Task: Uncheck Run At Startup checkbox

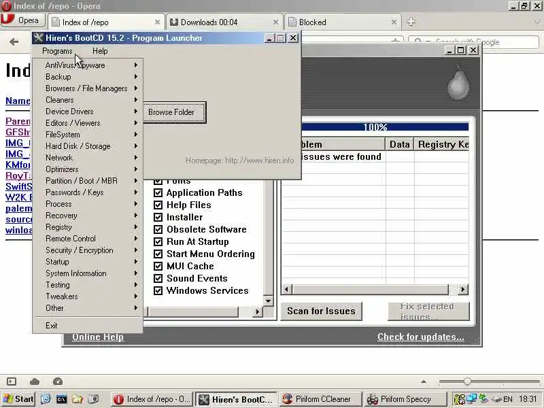Action: point(158,241)
